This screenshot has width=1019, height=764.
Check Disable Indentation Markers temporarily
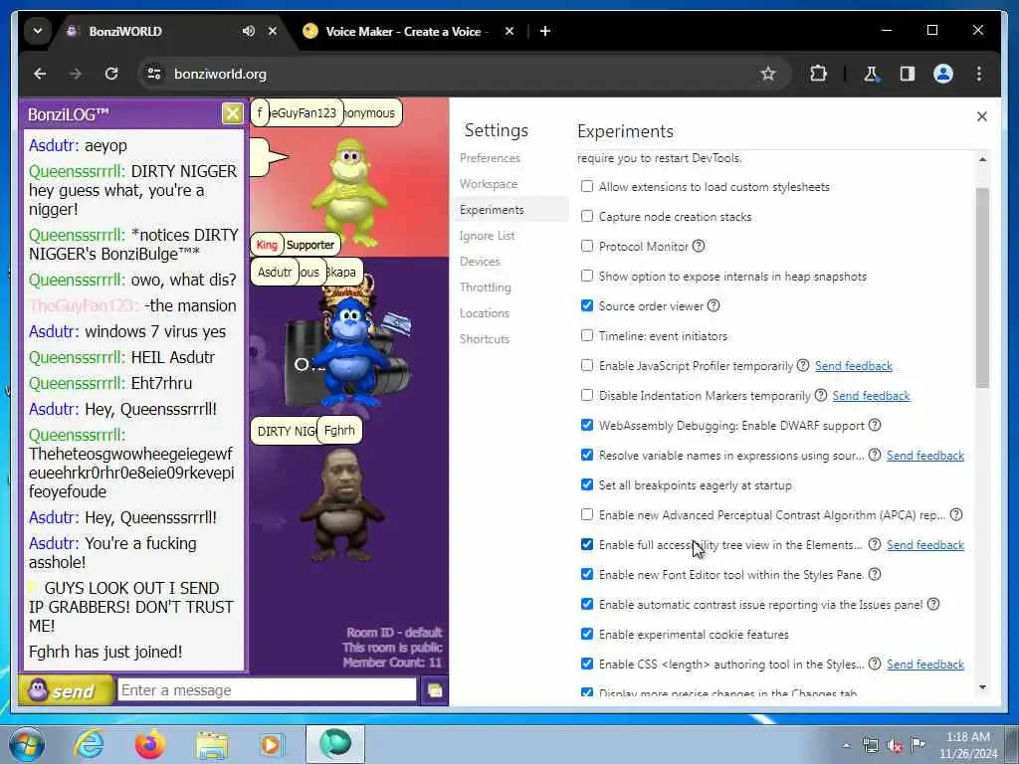(x=587, y=396)
